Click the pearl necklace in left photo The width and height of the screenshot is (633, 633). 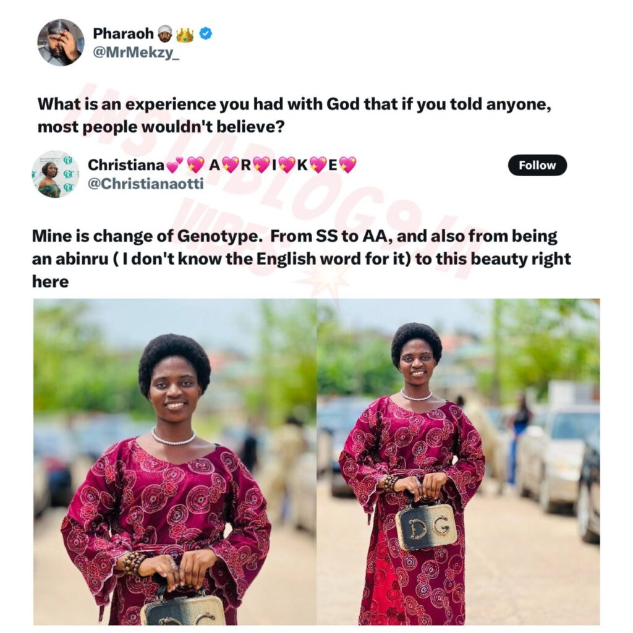coord(173,438)
